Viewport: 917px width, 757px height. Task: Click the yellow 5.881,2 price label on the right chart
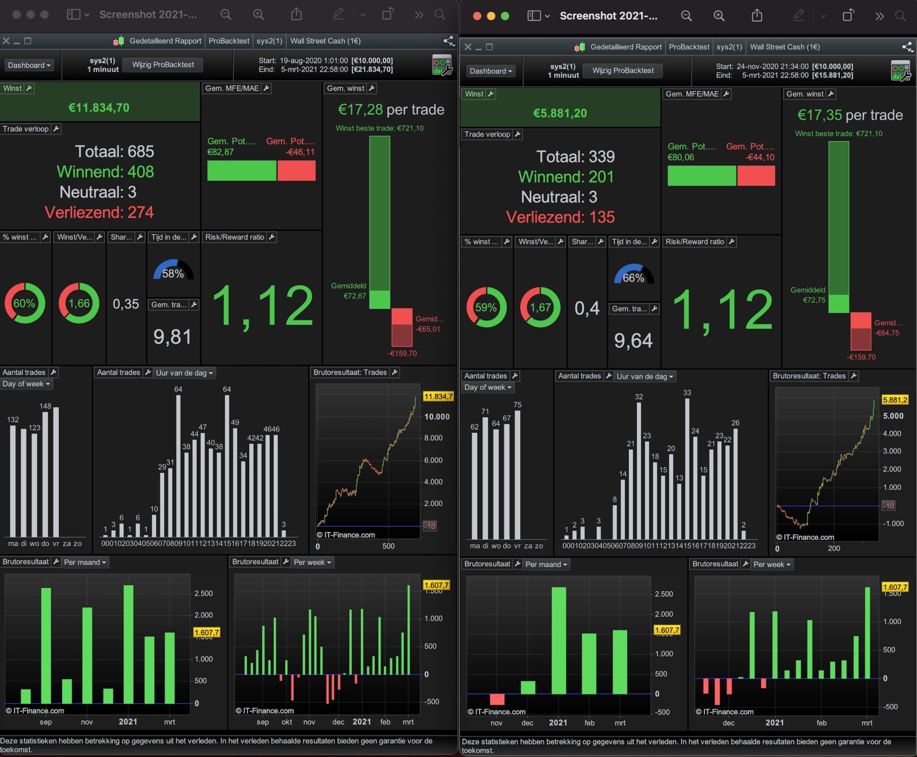point(895,400)
